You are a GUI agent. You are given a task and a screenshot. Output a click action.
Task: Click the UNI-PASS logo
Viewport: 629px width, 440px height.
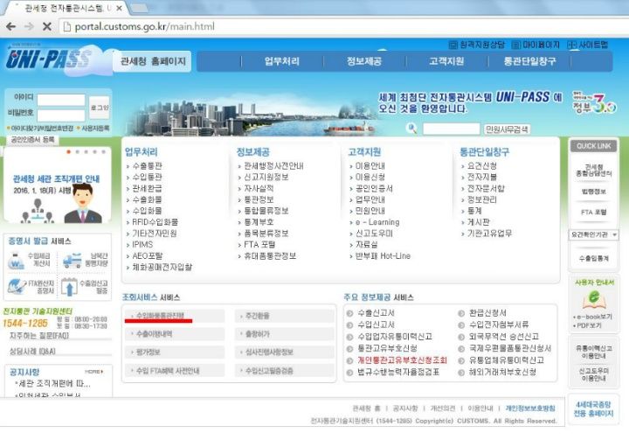click(48, 59)
